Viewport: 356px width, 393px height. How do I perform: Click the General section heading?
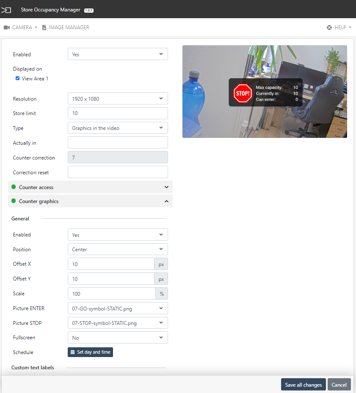[20, 219]
